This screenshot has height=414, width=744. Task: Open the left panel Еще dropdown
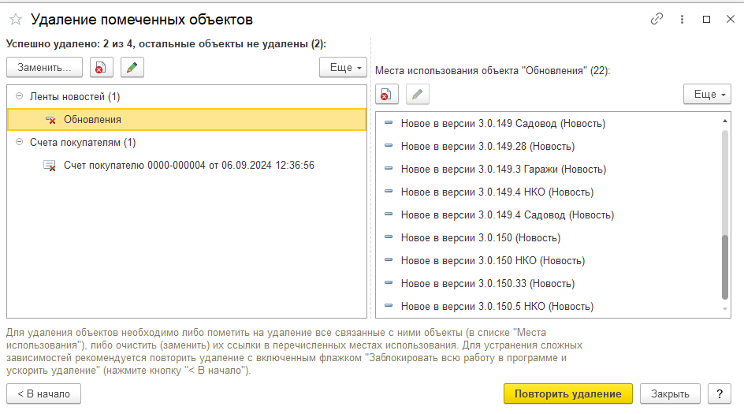point(343,67)
